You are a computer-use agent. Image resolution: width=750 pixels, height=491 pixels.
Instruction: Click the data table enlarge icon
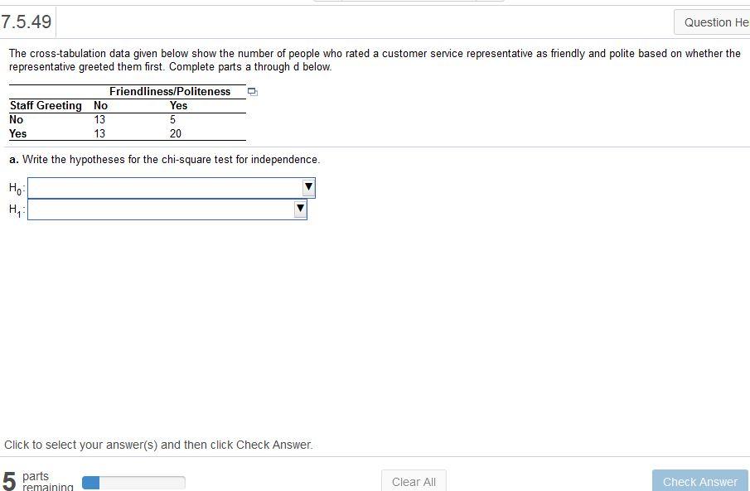click(x=252, y=92)
